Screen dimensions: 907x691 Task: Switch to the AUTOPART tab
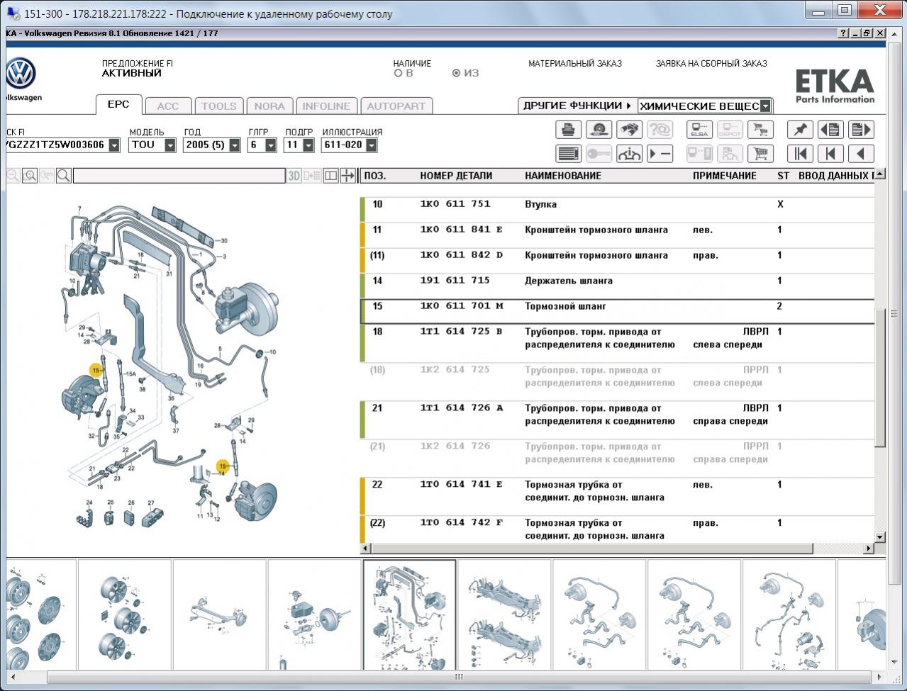click(396, 106)
